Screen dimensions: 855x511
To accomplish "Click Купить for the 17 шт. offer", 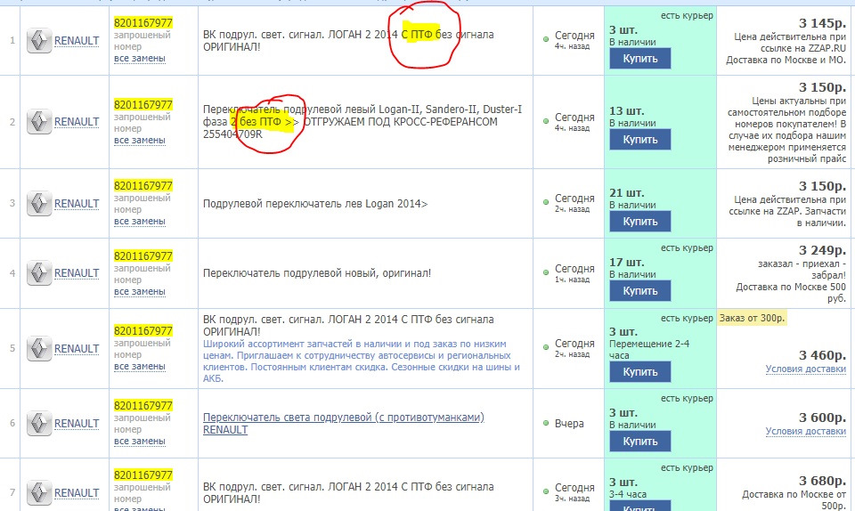I will click(639, 291).
